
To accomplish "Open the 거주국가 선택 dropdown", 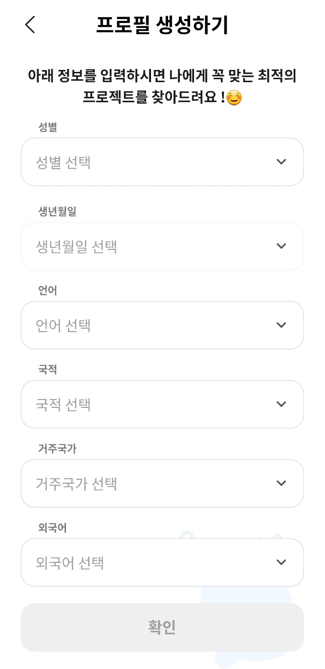I will pyautogui.click(x=162, y=483).
